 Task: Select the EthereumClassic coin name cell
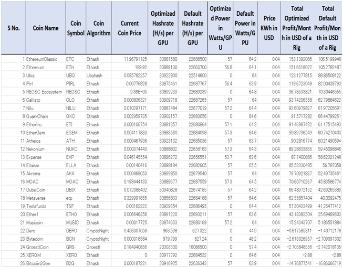click(46, 59)
